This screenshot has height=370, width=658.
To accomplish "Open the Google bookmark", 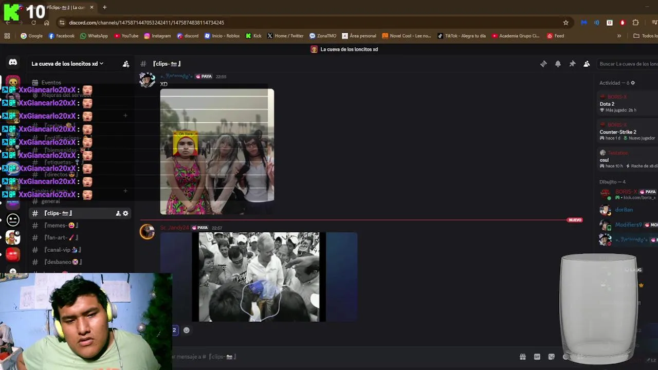I will (31, 36).
